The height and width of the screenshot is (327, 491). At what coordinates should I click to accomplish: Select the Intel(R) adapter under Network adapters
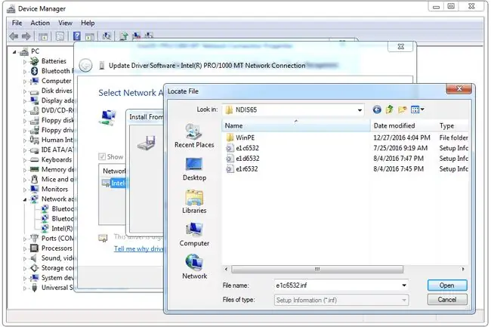point(62,228)
